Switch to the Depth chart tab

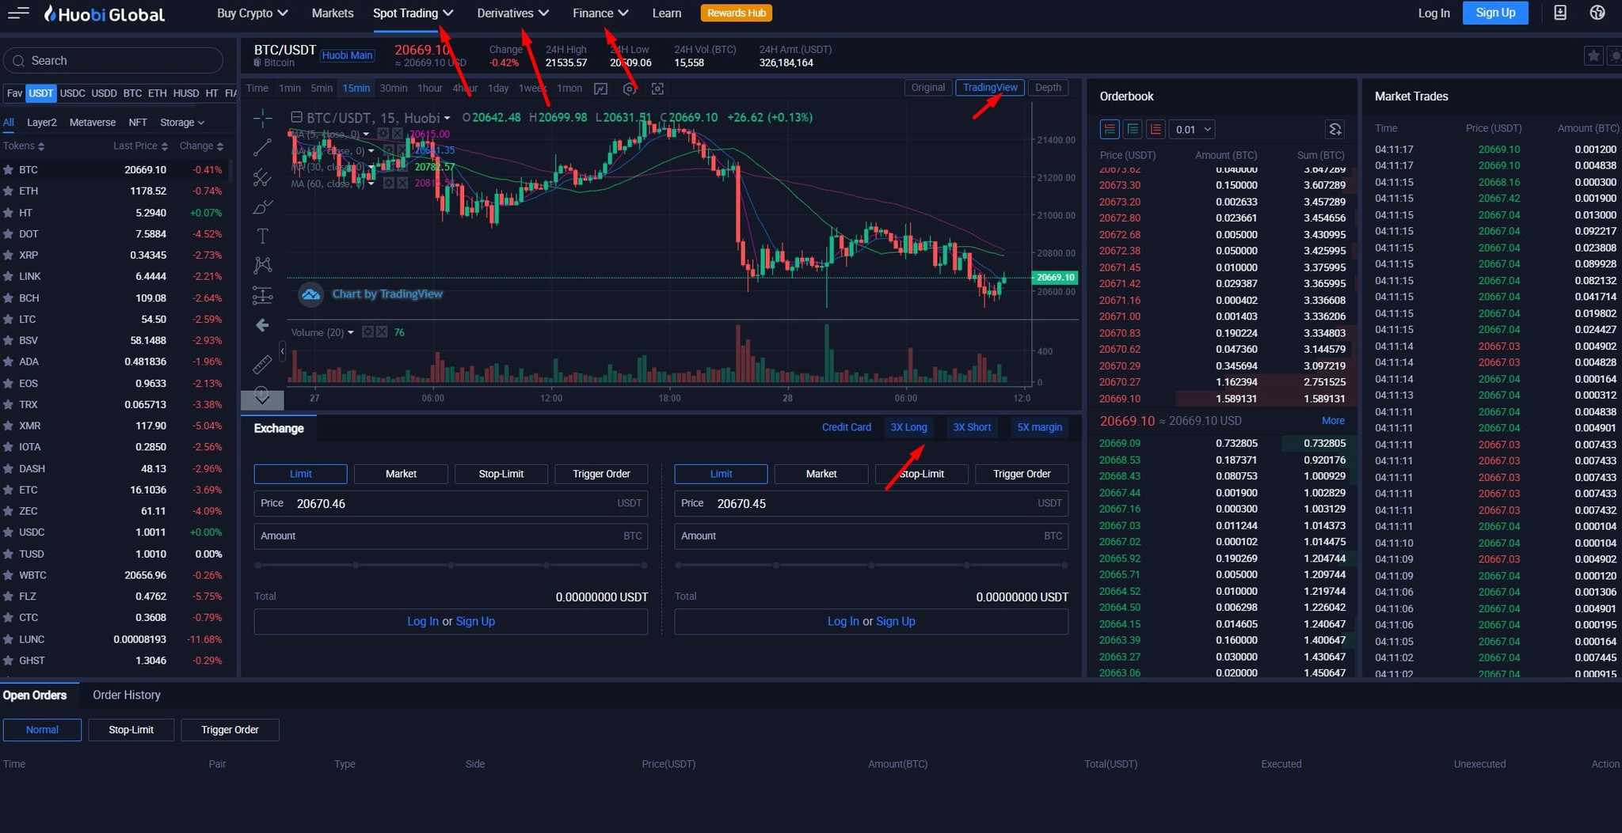tap(1048, 88)
